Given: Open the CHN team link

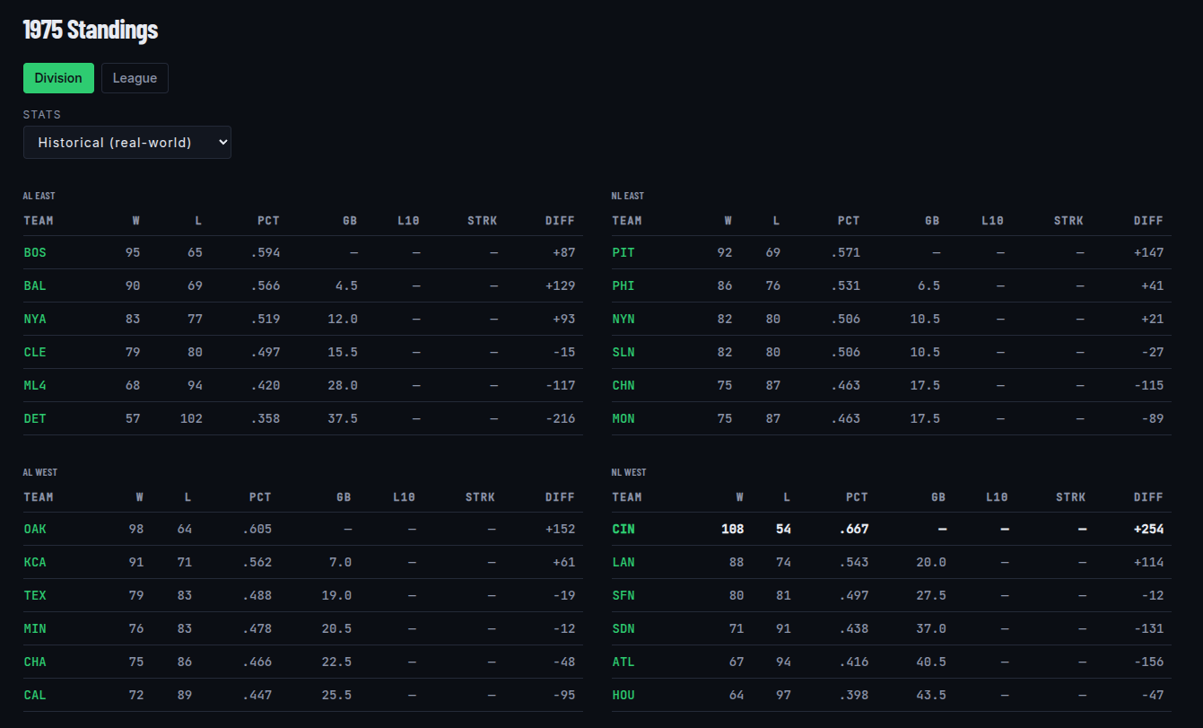Looking at the screenshot, I should 623,386.
